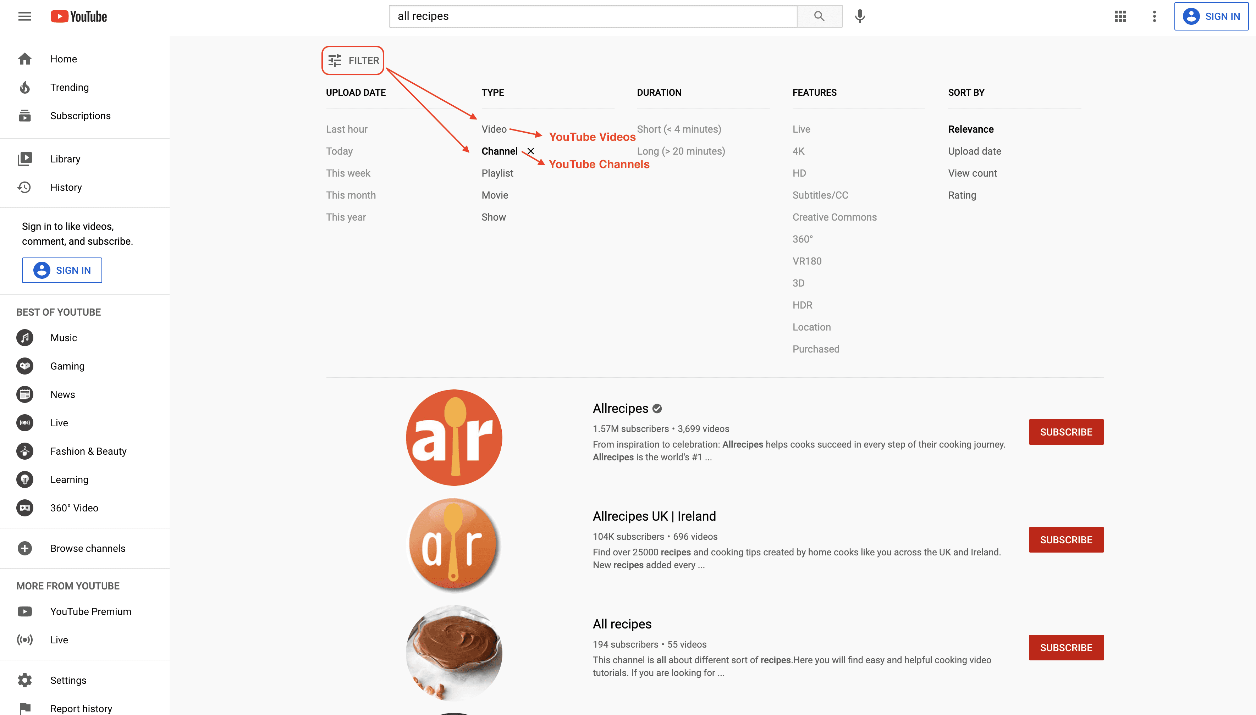Click the Learning lightbulb icon
The height and width of the screenshot is (715, 1256).
(24, 480)
